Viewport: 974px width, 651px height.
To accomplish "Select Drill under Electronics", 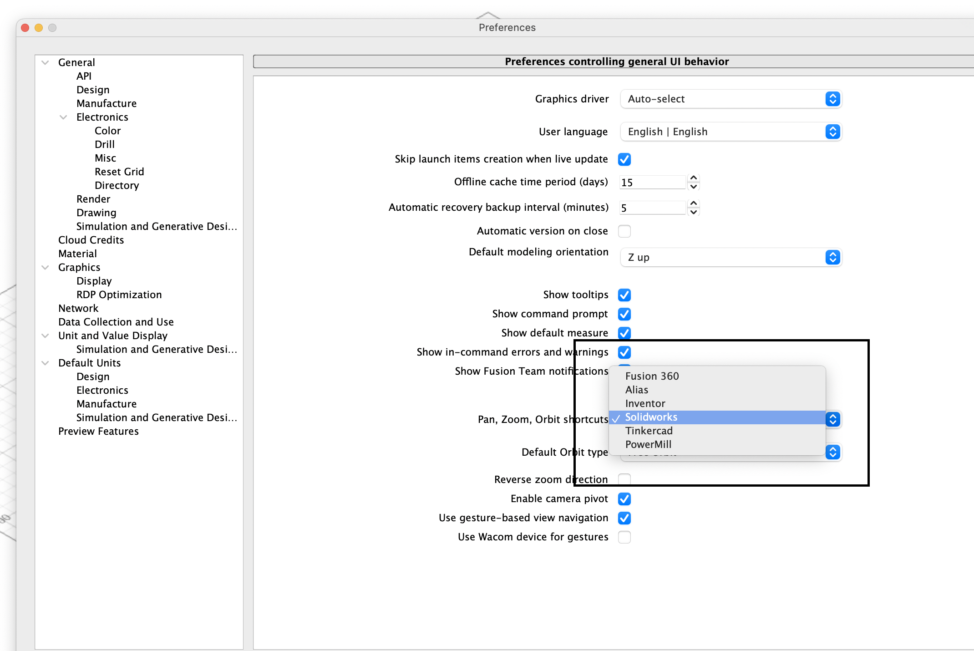I will click(x=105, y=145).
